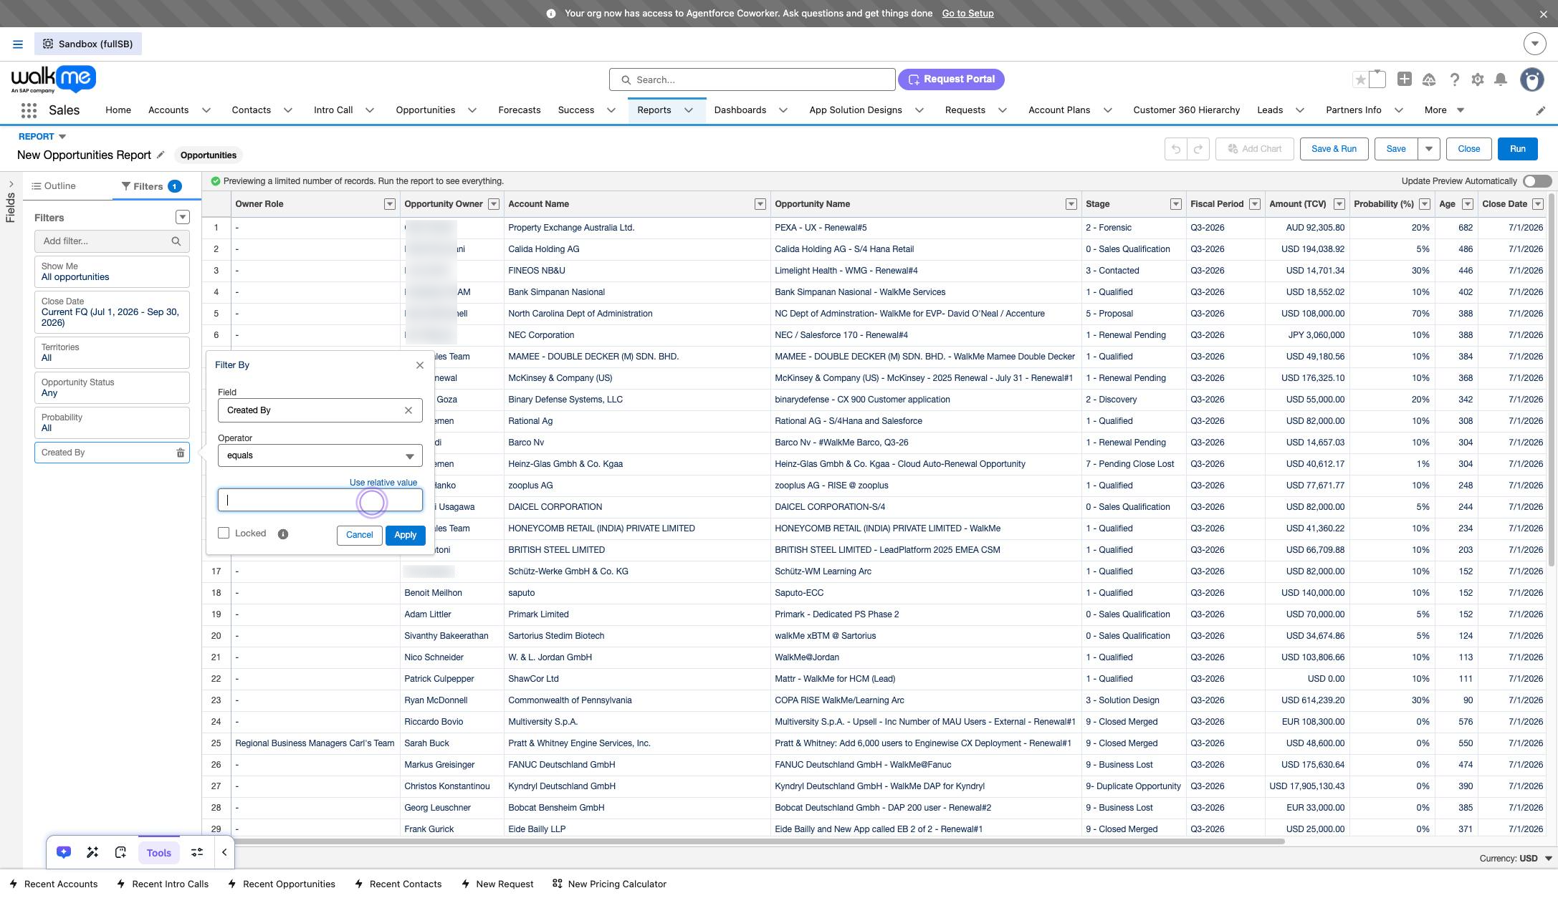This screenshot has width=1558, height=898.
Task: Open the Close Date filter card
Action: coord(112,312)
